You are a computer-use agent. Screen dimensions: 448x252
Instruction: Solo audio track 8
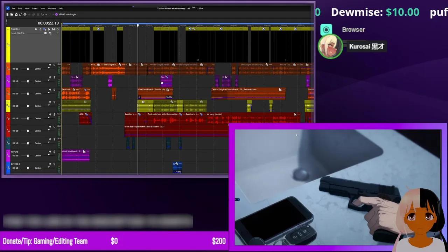pyautogui.click(x=54, y=139)
